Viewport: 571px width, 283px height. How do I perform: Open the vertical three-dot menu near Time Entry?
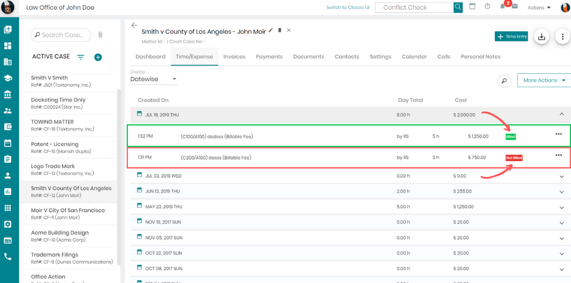pos(563,37)
